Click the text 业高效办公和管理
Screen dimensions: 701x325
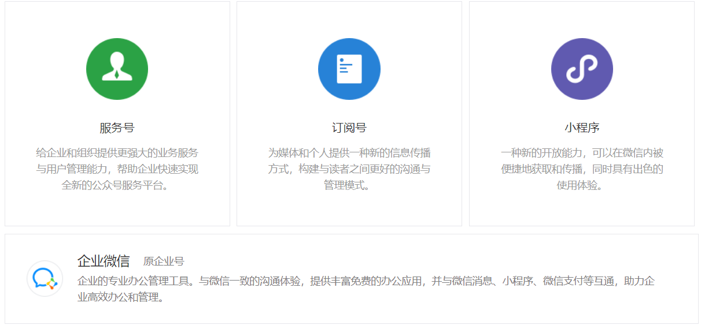pos(121,298)
